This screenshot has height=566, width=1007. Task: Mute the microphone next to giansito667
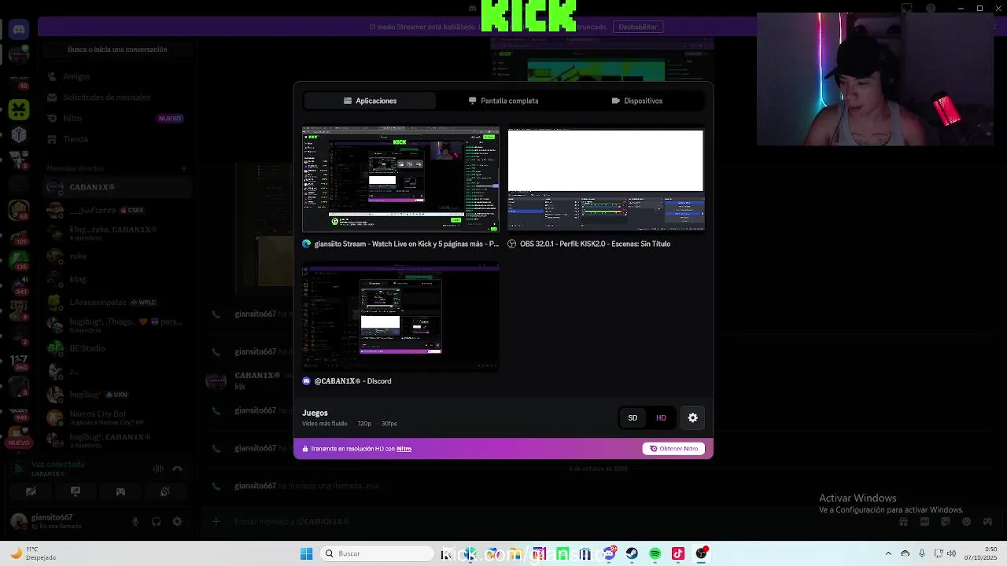coord(135,521)
